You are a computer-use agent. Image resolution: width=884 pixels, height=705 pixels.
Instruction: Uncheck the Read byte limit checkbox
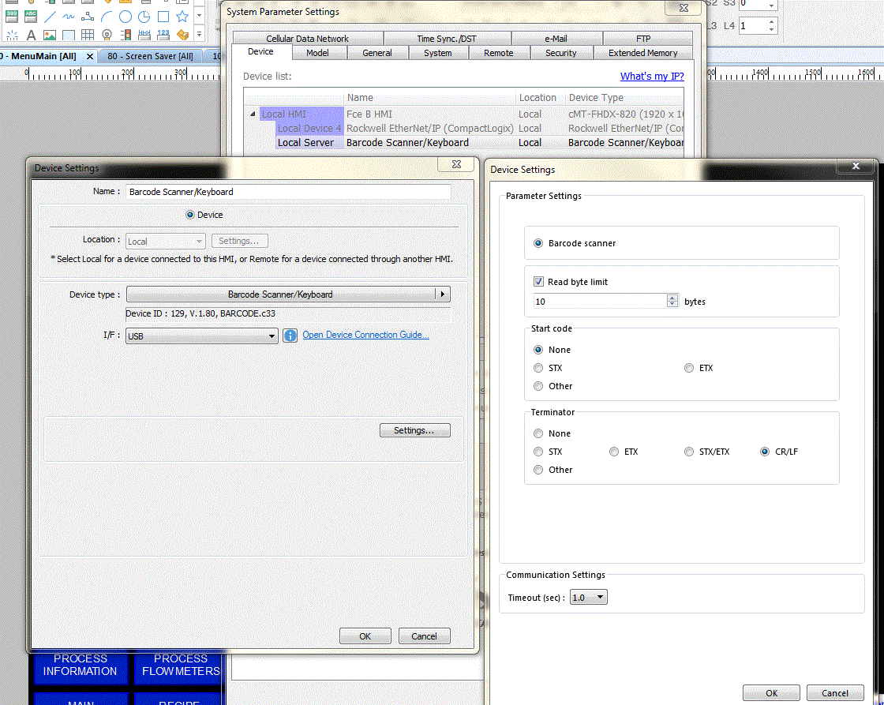click(x=539, y=282)
